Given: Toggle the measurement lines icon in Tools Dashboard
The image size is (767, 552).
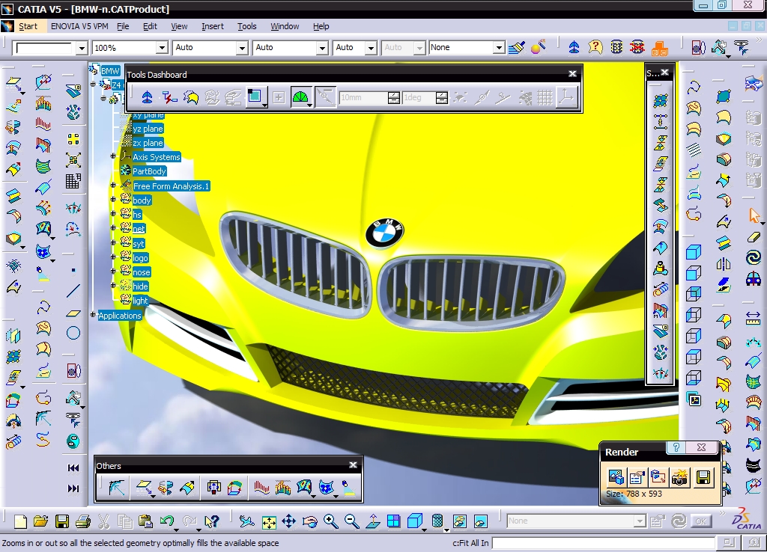Looking at the screenshot, I should pyautogui.click(x=325, y=97).
